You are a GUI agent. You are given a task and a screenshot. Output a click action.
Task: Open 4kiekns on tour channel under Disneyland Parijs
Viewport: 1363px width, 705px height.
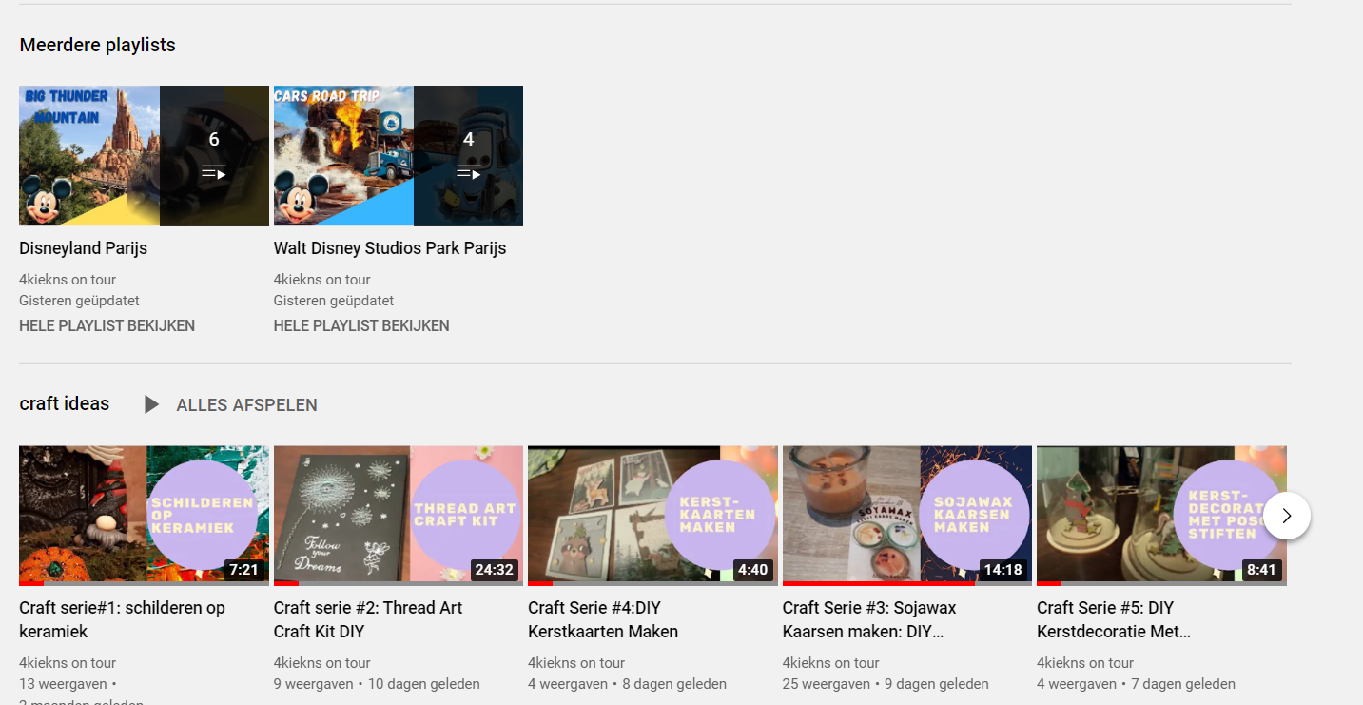point(68,280)
